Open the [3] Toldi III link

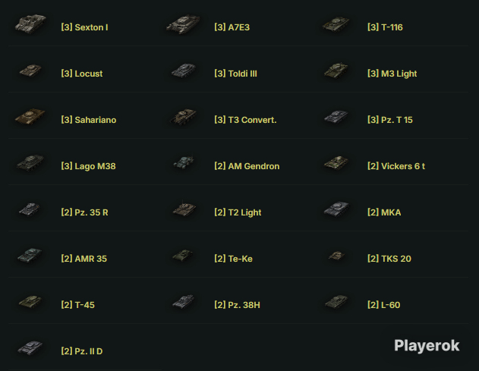235,74
